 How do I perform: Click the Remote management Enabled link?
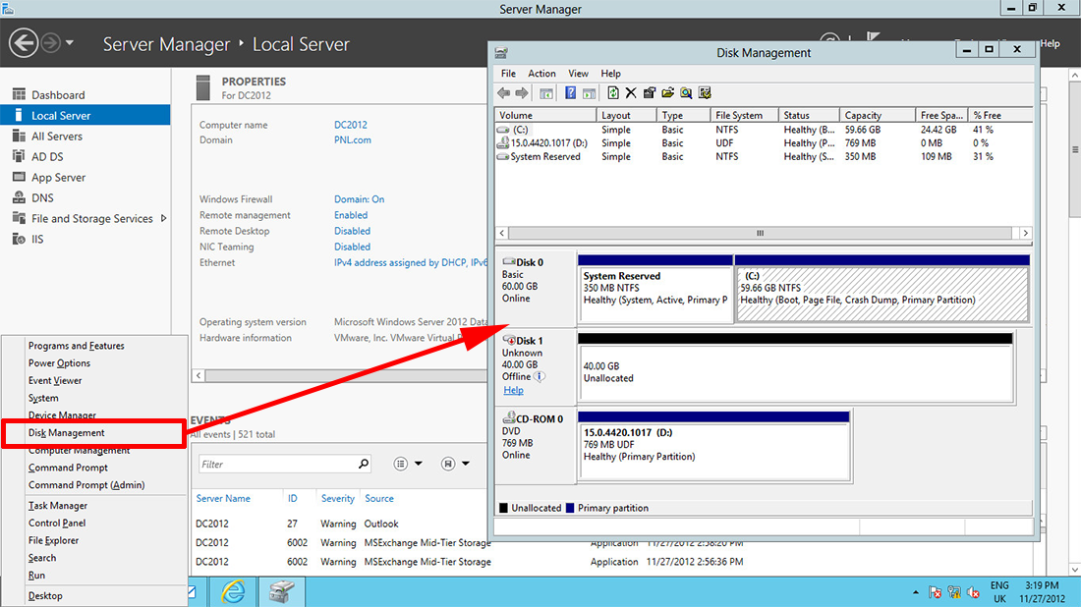click(351, 215)
